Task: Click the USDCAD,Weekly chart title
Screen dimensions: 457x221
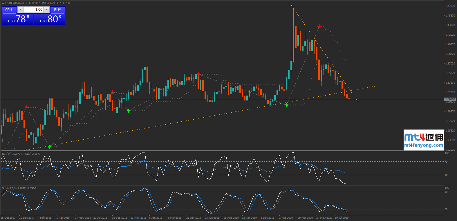Action: (16, 3)
